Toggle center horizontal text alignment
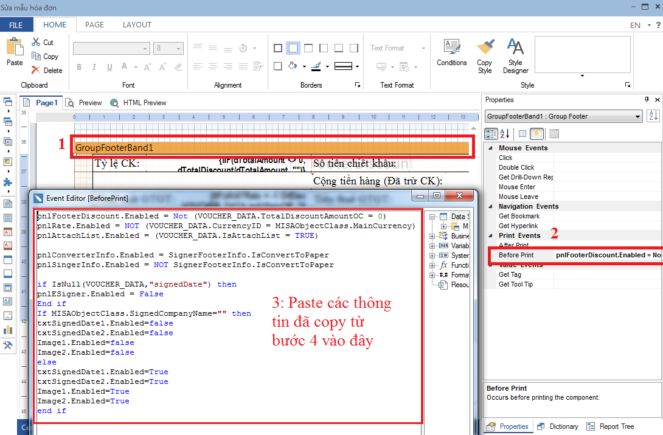Screen dimensions: 663x435 click(x=213, y=66)
